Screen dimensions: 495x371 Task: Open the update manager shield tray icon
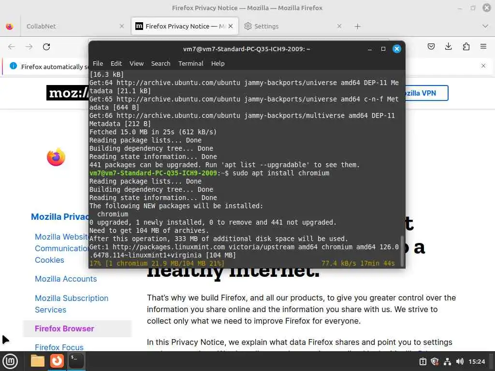click(435, 361)
